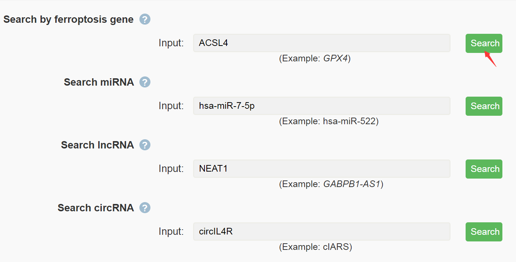
Task: Show help tooltip for Search lncRNA
Action: coord(145,145)
